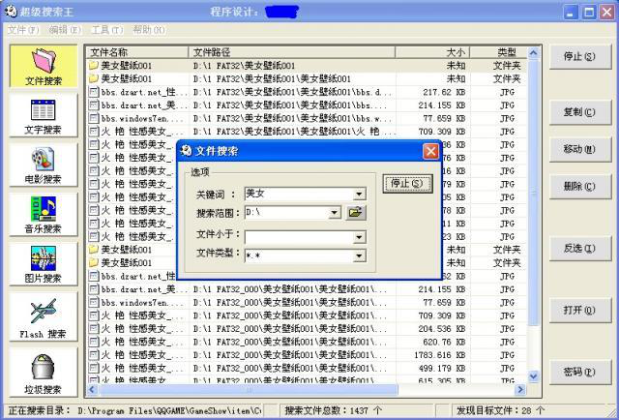The image size is (619, 420).
Task: Click the 密码(P) password button
Action: [579, 372]
